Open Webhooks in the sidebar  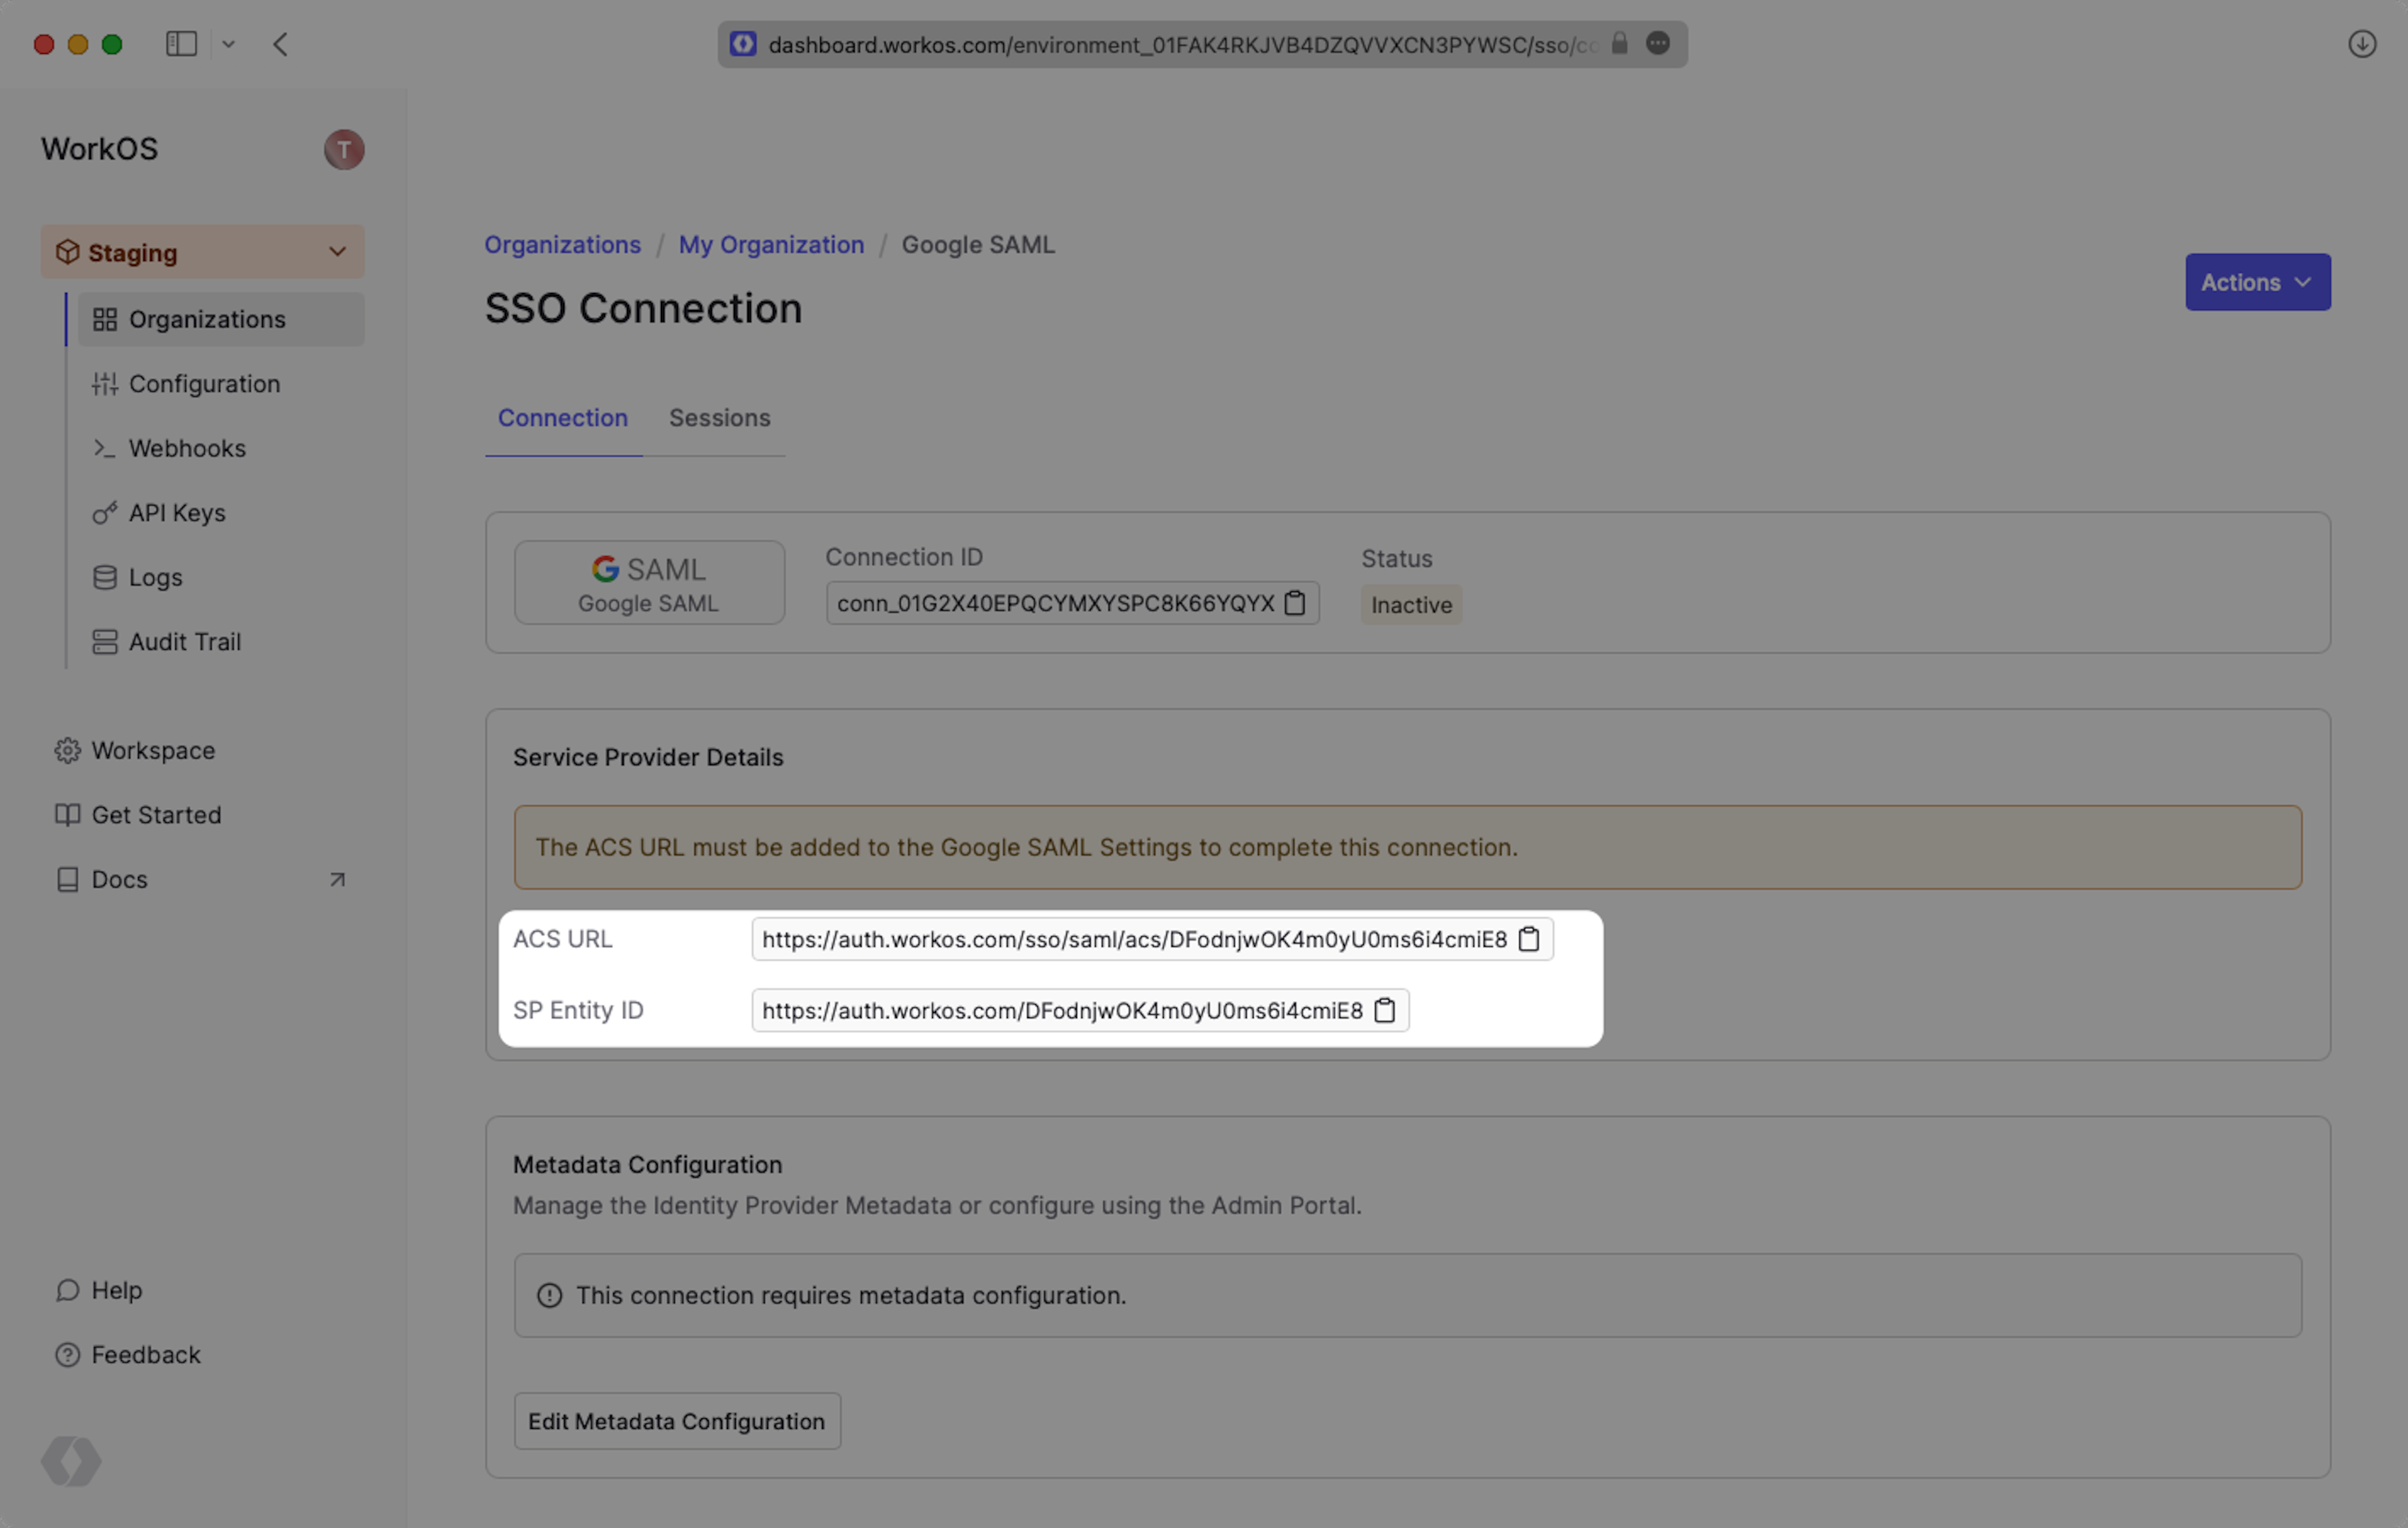point(187,448)
